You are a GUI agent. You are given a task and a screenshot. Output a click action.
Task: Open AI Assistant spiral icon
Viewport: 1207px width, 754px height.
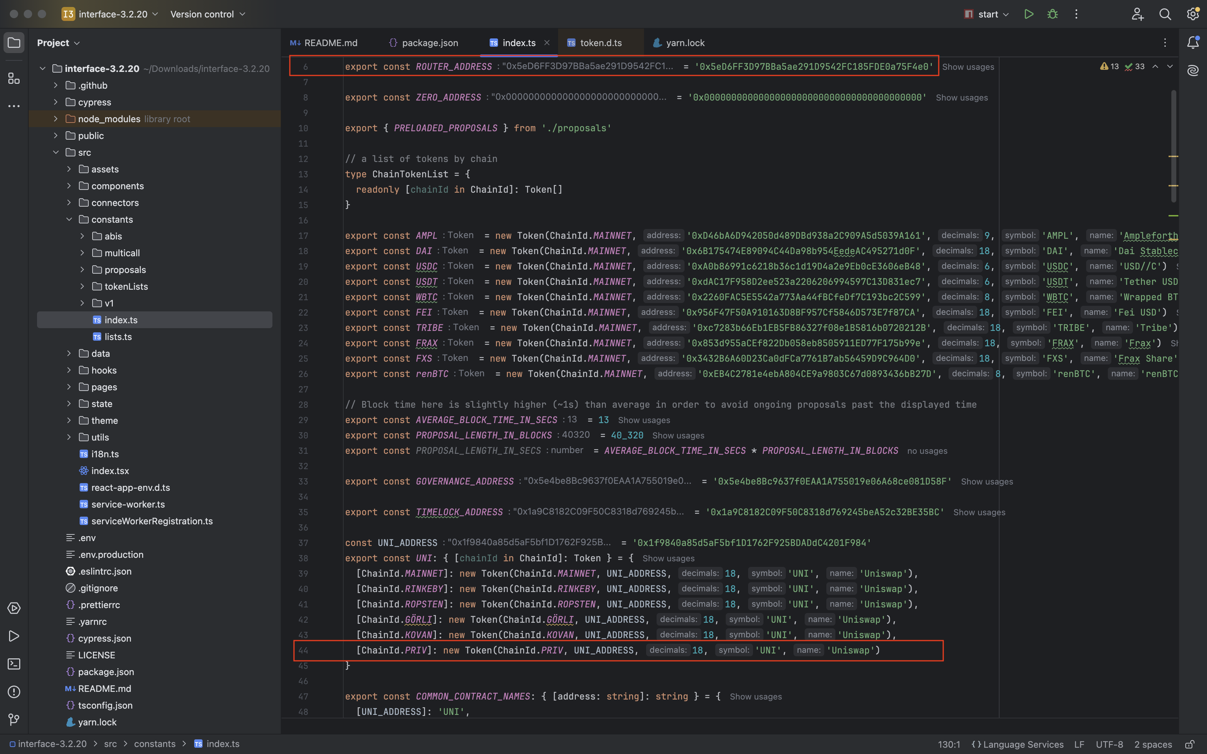click(1193, 71)
